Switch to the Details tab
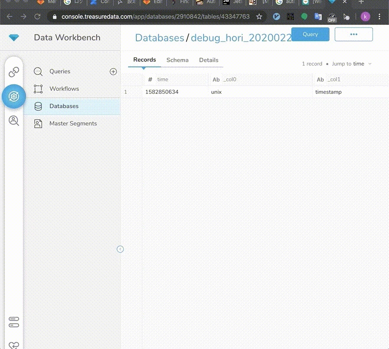Viewport: 389px width, 349px height. 209,60
